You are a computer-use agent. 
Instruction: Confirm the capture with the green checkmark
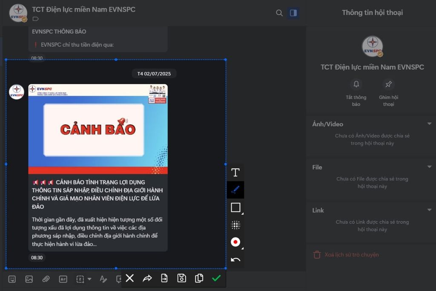[x=216, y=278]
